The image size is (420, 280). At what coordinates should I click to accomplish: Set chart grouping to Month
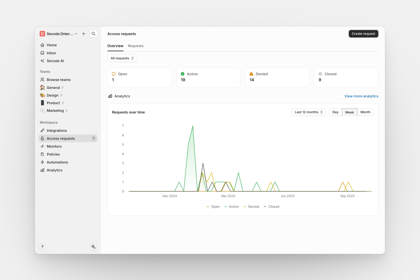(x=365, y=112)
